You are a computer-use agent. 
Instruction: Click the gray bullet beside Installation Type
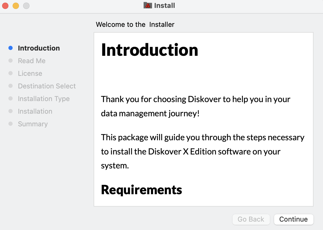11,98
